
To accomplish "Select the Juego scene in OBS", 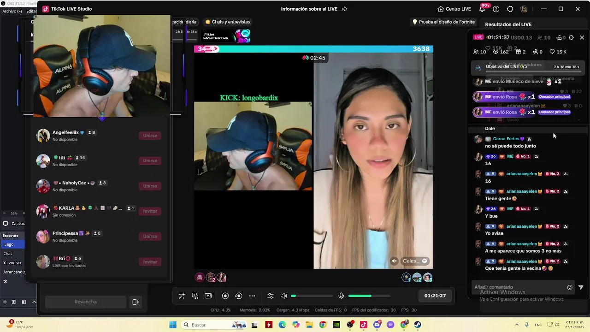I will click(x=13, y=244).
